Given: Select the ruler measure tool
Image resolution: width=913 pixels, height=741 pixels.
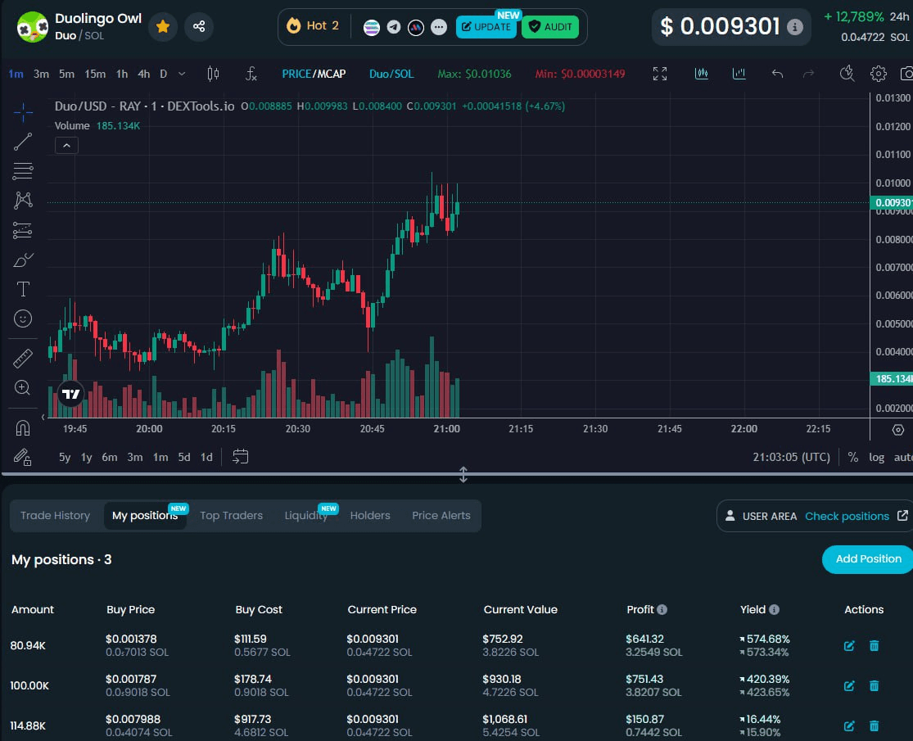Looking at the screenshot, I should 23,358.
